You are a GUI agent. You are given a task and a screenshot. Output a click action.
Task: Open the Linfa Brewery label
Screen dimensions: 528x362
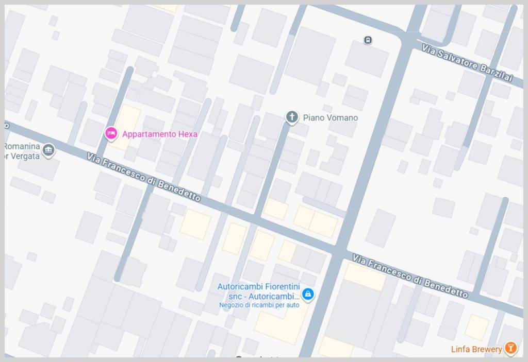[x=476, y=349]
